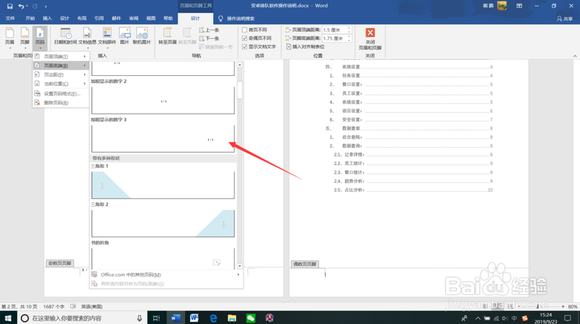Click the Undo arrow icon
This screenshot has height=324, width=580.
point(21,6)
